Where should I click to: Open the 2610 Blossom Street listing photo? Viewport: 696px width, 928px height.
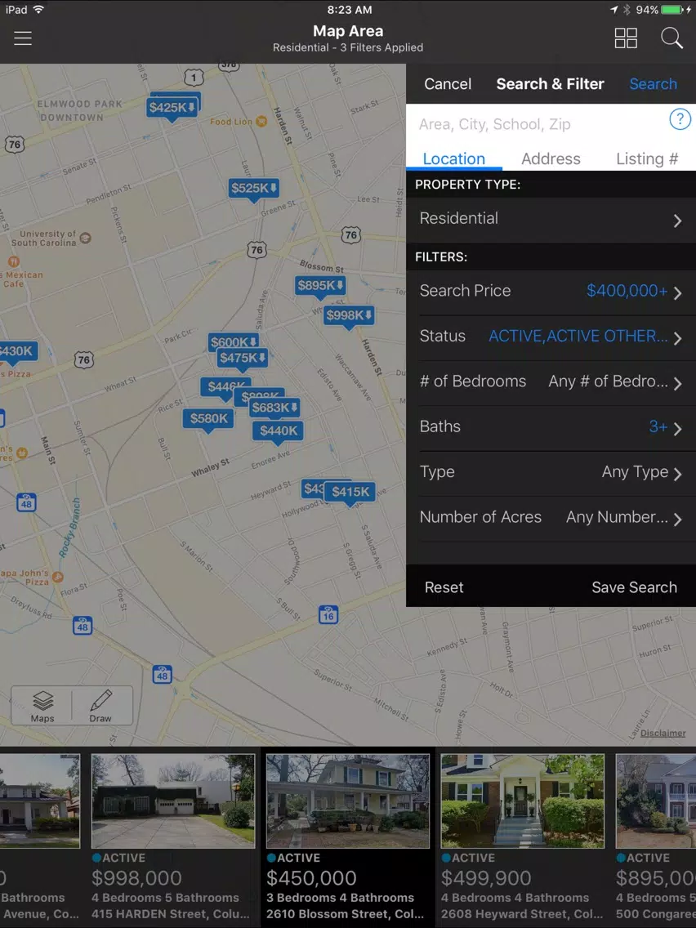(x=348, y=801)
